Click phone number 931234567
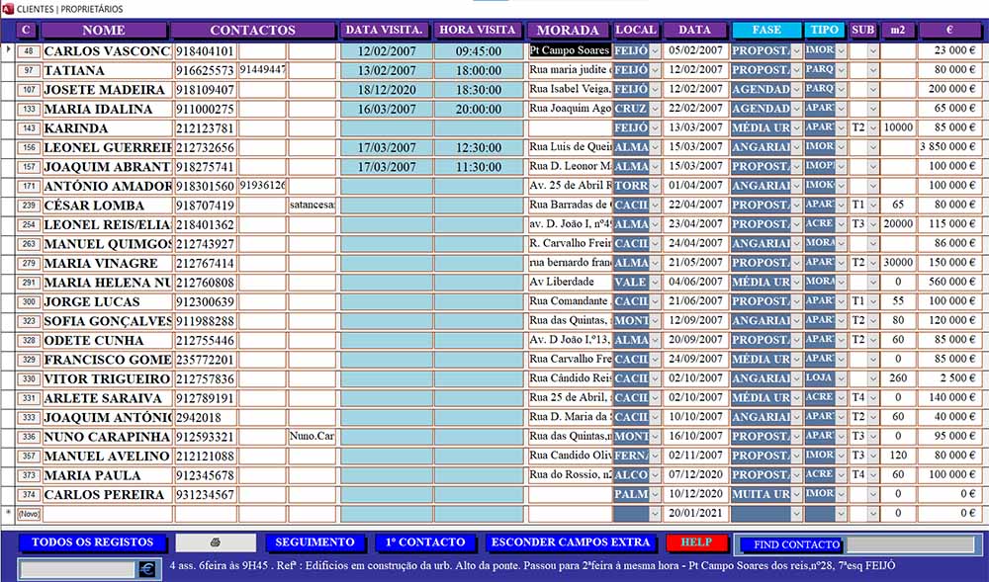 pos(205,494)
